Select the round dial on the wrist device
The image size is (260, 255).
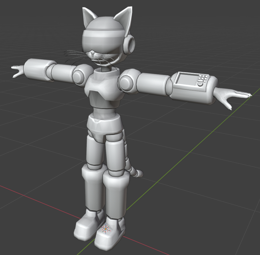pos(200,84)
